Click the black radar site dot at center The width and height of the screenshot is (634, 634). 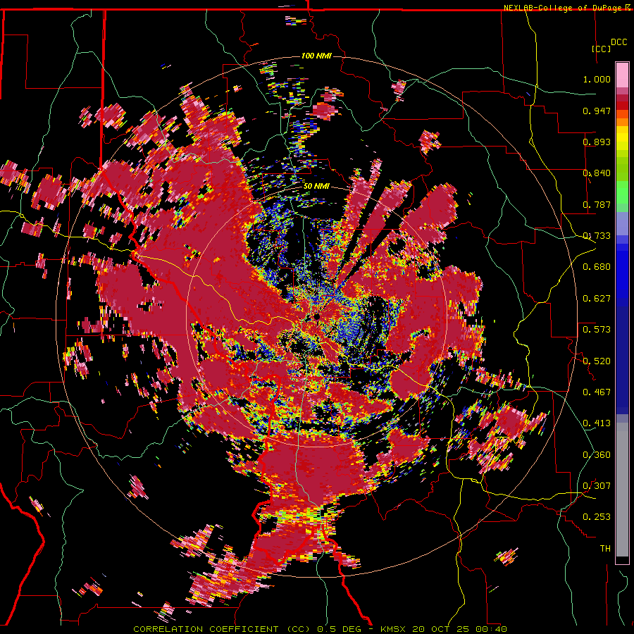[x=318, y=316]
